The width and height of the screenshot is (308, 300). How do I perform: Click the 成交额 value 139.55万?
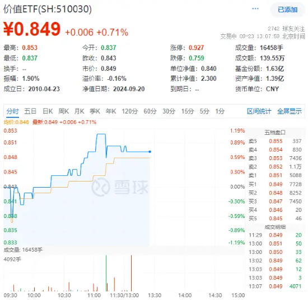point(272,58)
